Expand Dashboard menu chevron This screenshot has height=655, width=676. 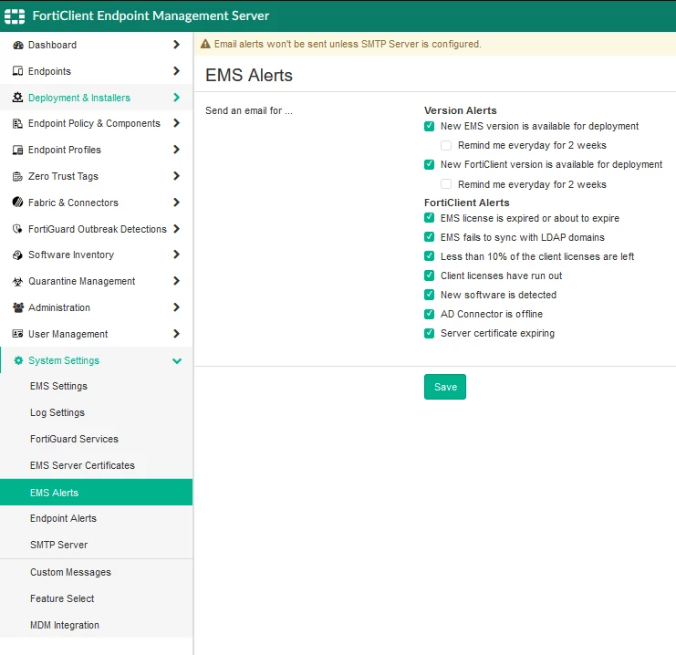click(176, 45)
